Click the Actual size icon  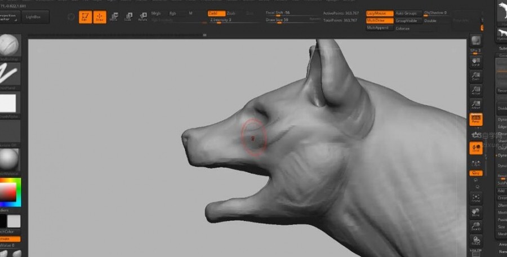point(475,90)
